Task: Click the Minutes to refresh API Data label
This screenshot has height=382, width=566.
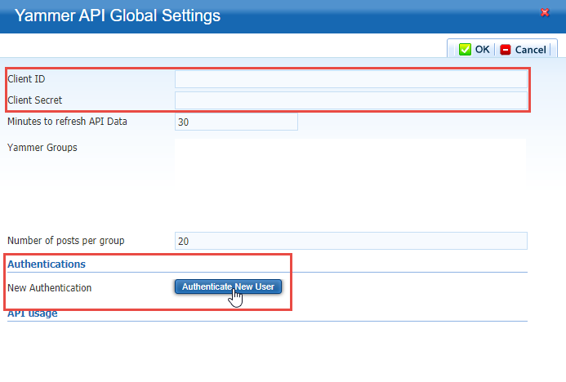Action: (67, 122)
